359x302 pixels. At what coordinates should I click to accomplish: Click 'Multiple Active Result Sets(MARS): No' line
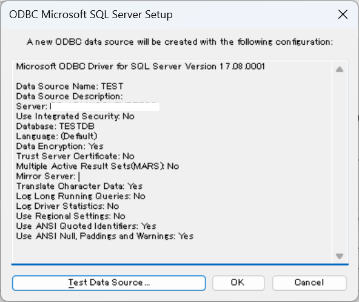pyautogui.click(x=98, y=166)
